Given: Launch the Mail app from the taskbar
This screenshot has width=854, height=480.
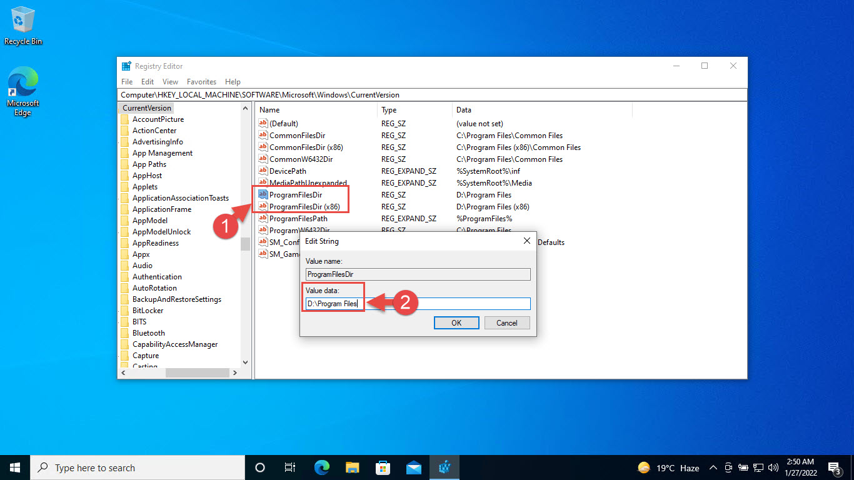Looking at the screenshot, I should coord(414,467).
